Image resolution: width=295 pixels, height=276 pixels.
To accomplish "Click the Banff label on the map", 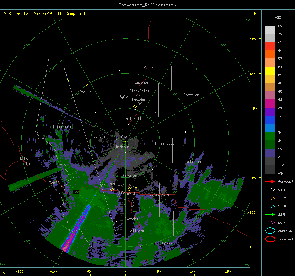I will pos(54,183).
